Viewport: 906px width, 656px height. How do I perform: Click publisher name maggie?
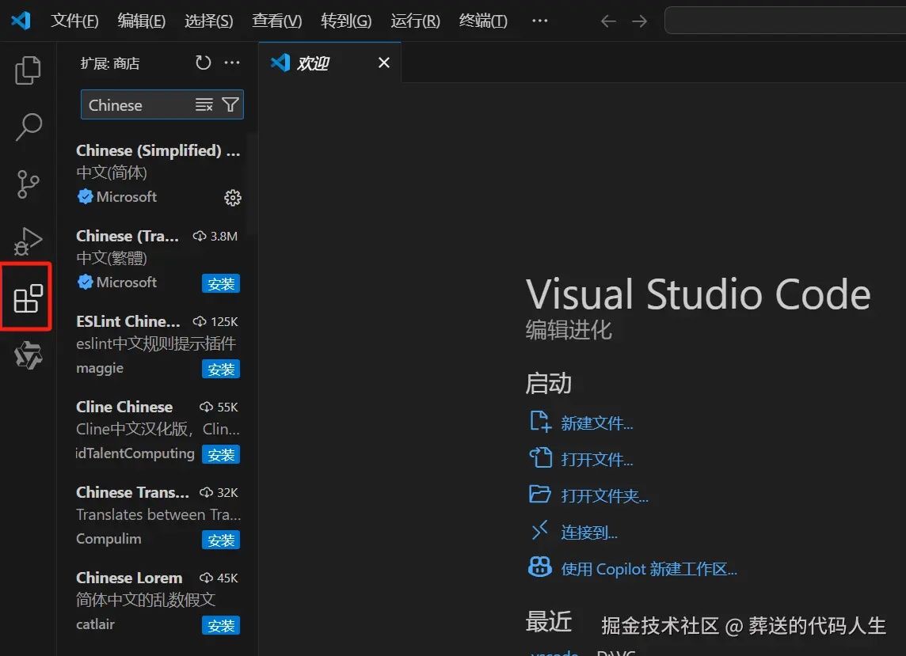[x=99, y=369]
